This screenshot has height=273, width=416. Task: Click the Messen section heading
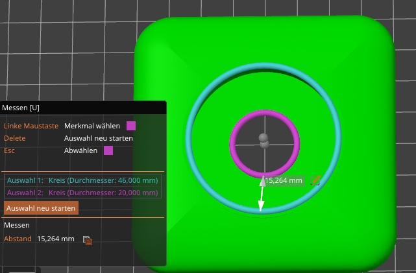coord(17,225)
